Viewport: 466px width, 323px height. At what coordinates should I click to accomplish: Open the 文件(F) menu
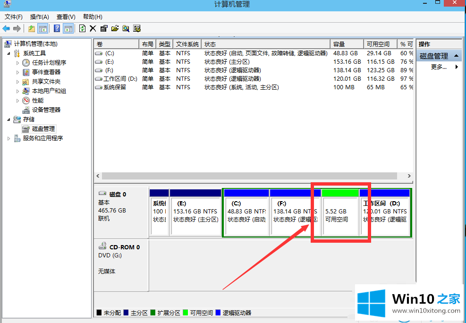coord(14,17)
